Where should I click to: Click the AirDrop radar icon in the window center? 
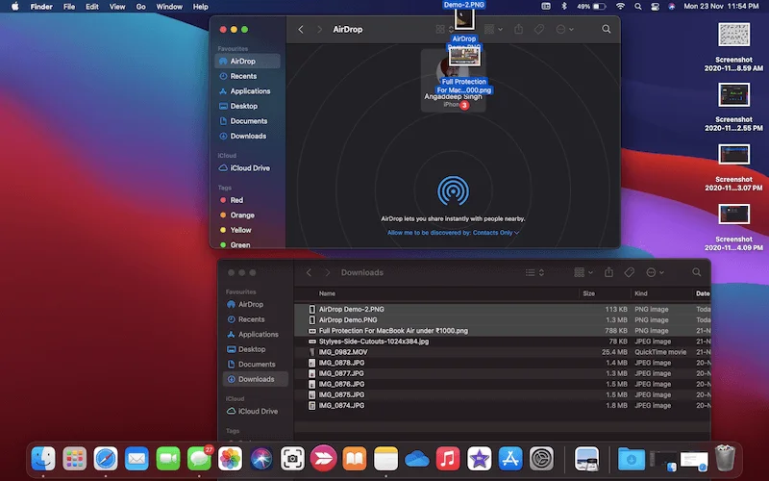453,190
